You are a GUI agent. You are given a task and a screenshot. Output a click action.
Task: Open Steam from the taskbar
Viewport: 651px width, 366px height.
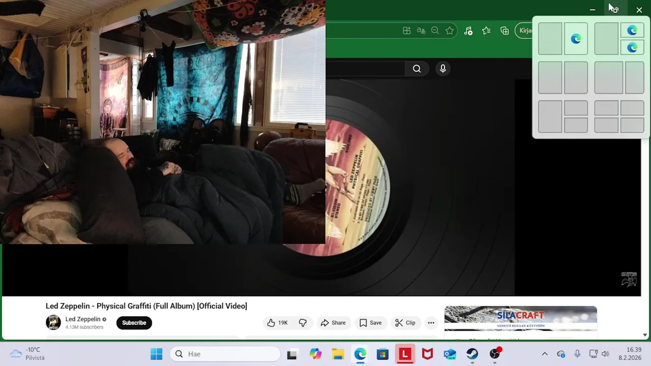pyautogui.click(x=472, y=354)
